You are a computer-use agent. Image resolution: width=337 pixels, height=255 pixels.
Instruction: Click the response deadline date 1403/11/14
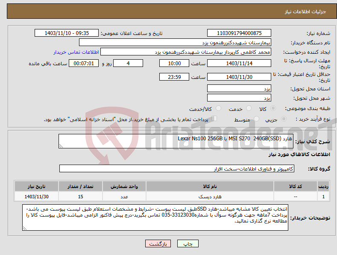point(239,63)
